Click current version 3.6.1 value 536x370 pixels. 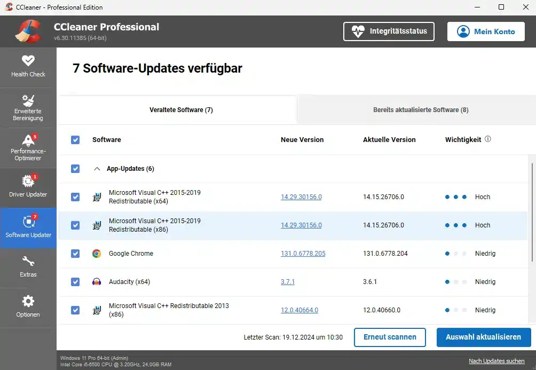tap(370, 282)
